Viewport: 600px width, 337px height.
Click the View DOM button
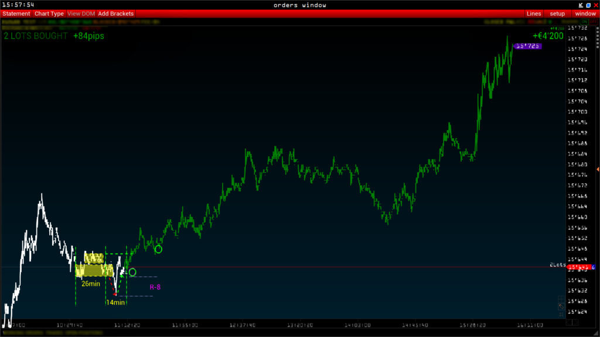(81, 13)
